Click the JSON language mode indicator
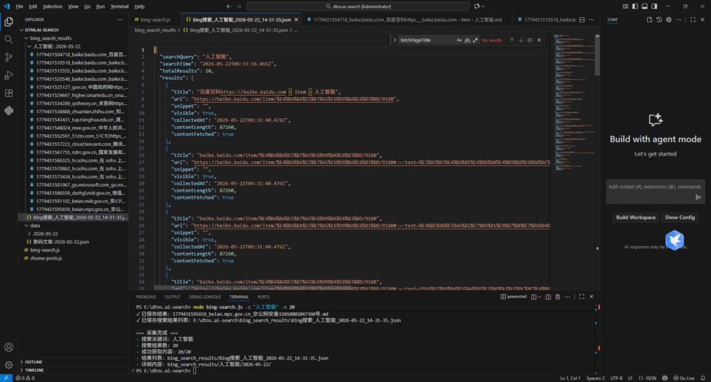 point(651,378)
